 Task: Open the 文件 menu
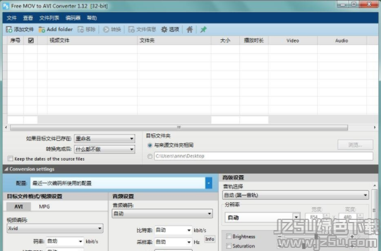click(x=11, y=18)
